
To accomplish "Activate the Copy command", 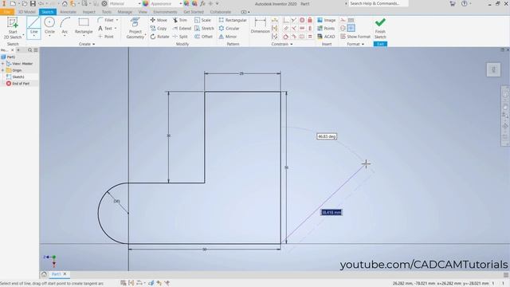I will [x=159, y=29].
